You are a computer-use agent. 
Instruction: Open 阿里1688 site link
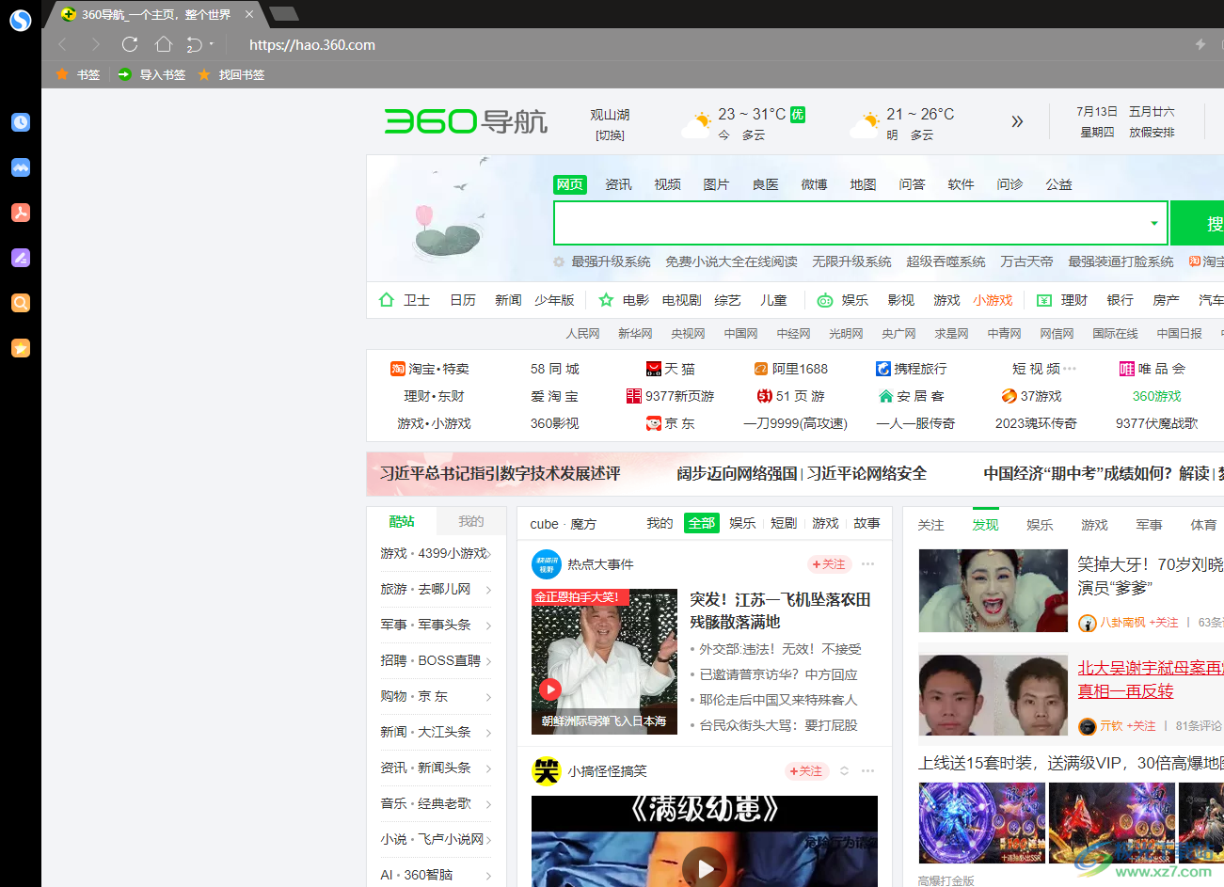[791, 369]
